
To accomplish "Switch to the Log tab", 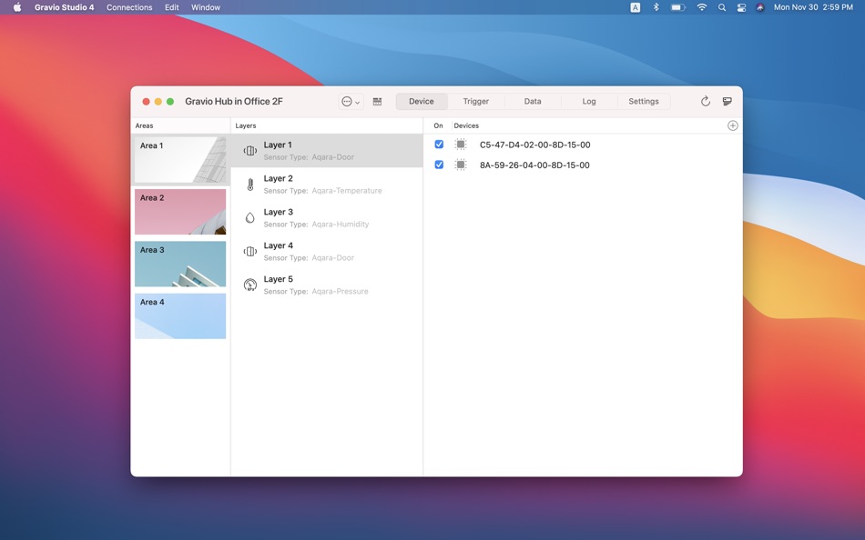I will [588, 102].
